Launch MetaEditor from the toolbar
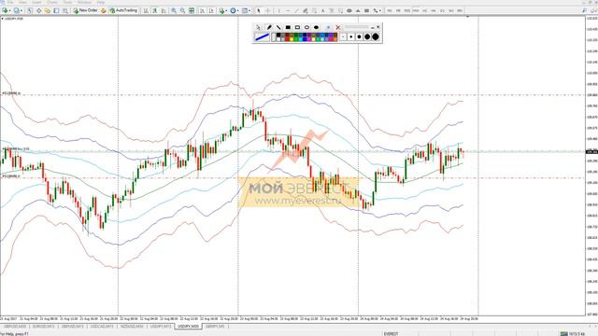This screenshot has width=598, height=336. pos(104,10)
